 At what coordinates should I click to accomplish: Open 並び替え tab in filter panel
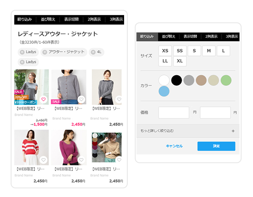tap(168, 37)
